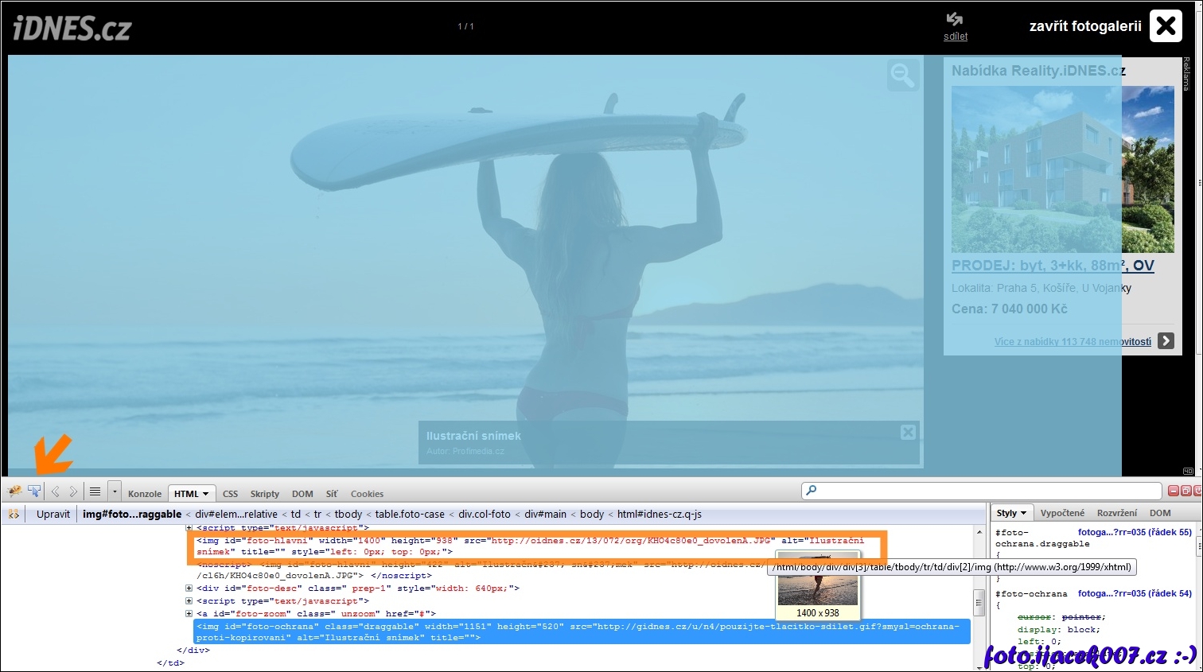Open the HTML tab dropdown arrow

point(205,494)
